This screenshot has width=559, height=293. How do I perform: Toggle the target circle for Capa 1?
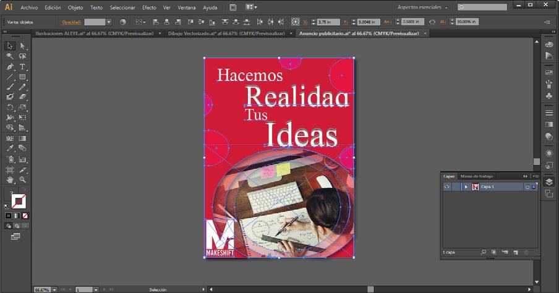527,187
